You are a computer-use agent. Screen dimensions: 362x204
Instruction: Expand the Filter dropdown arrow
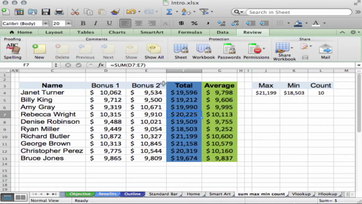point(212,12)
